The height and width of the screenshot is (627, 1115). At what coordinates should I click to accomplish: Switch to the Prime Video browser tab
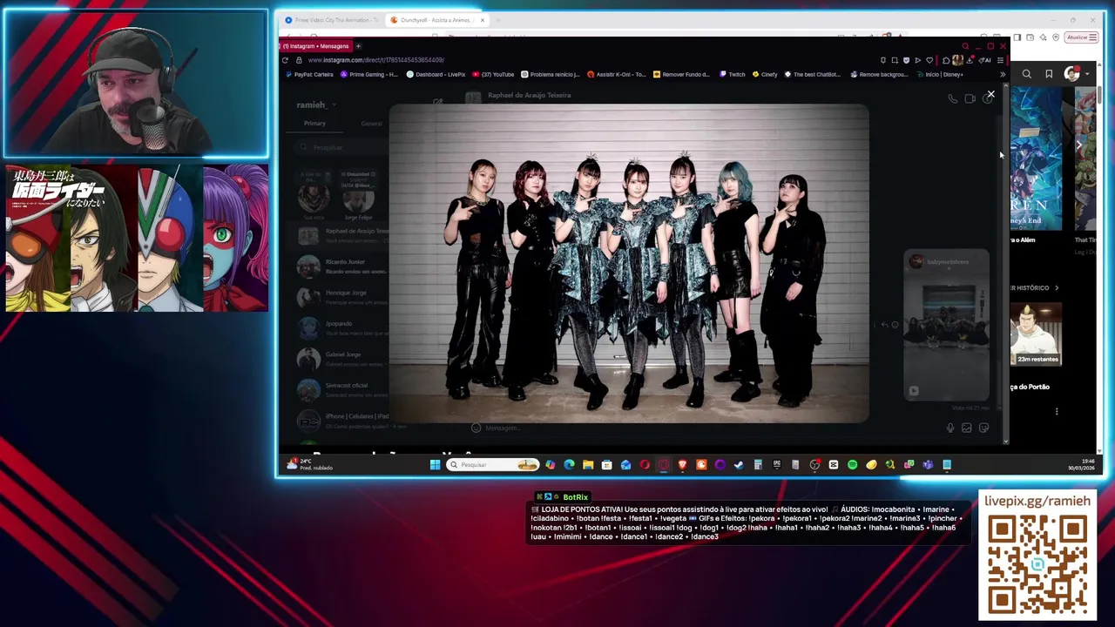point(331,20)
